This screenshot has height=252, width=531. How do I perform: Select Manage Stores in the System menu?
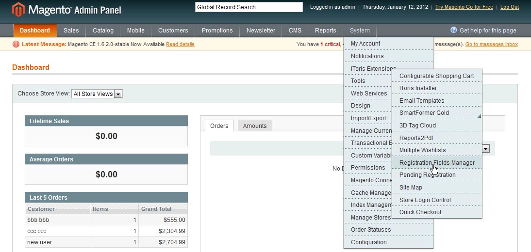(x=368, y=217)
